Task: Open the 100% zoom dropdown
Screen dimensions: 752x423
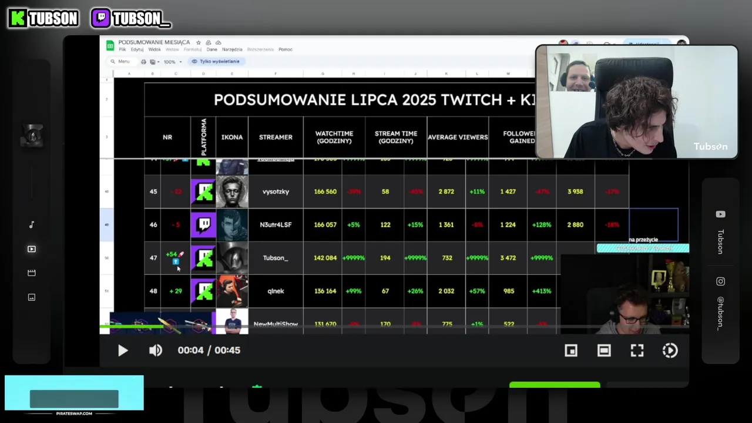Action: click(172, 62)
